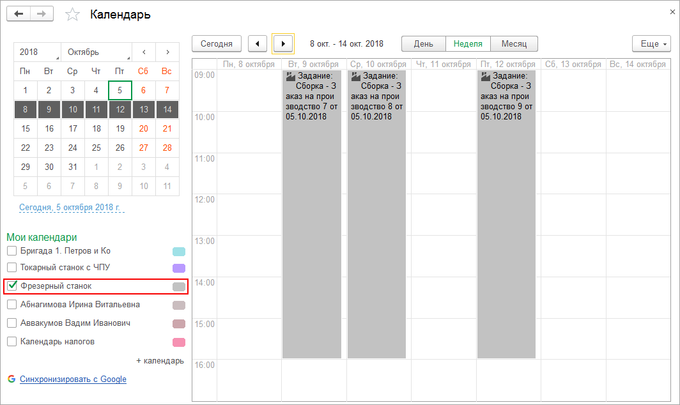Click the forward navigation arrow
Viewport: 680px width, 405px height.
[42, 14]
